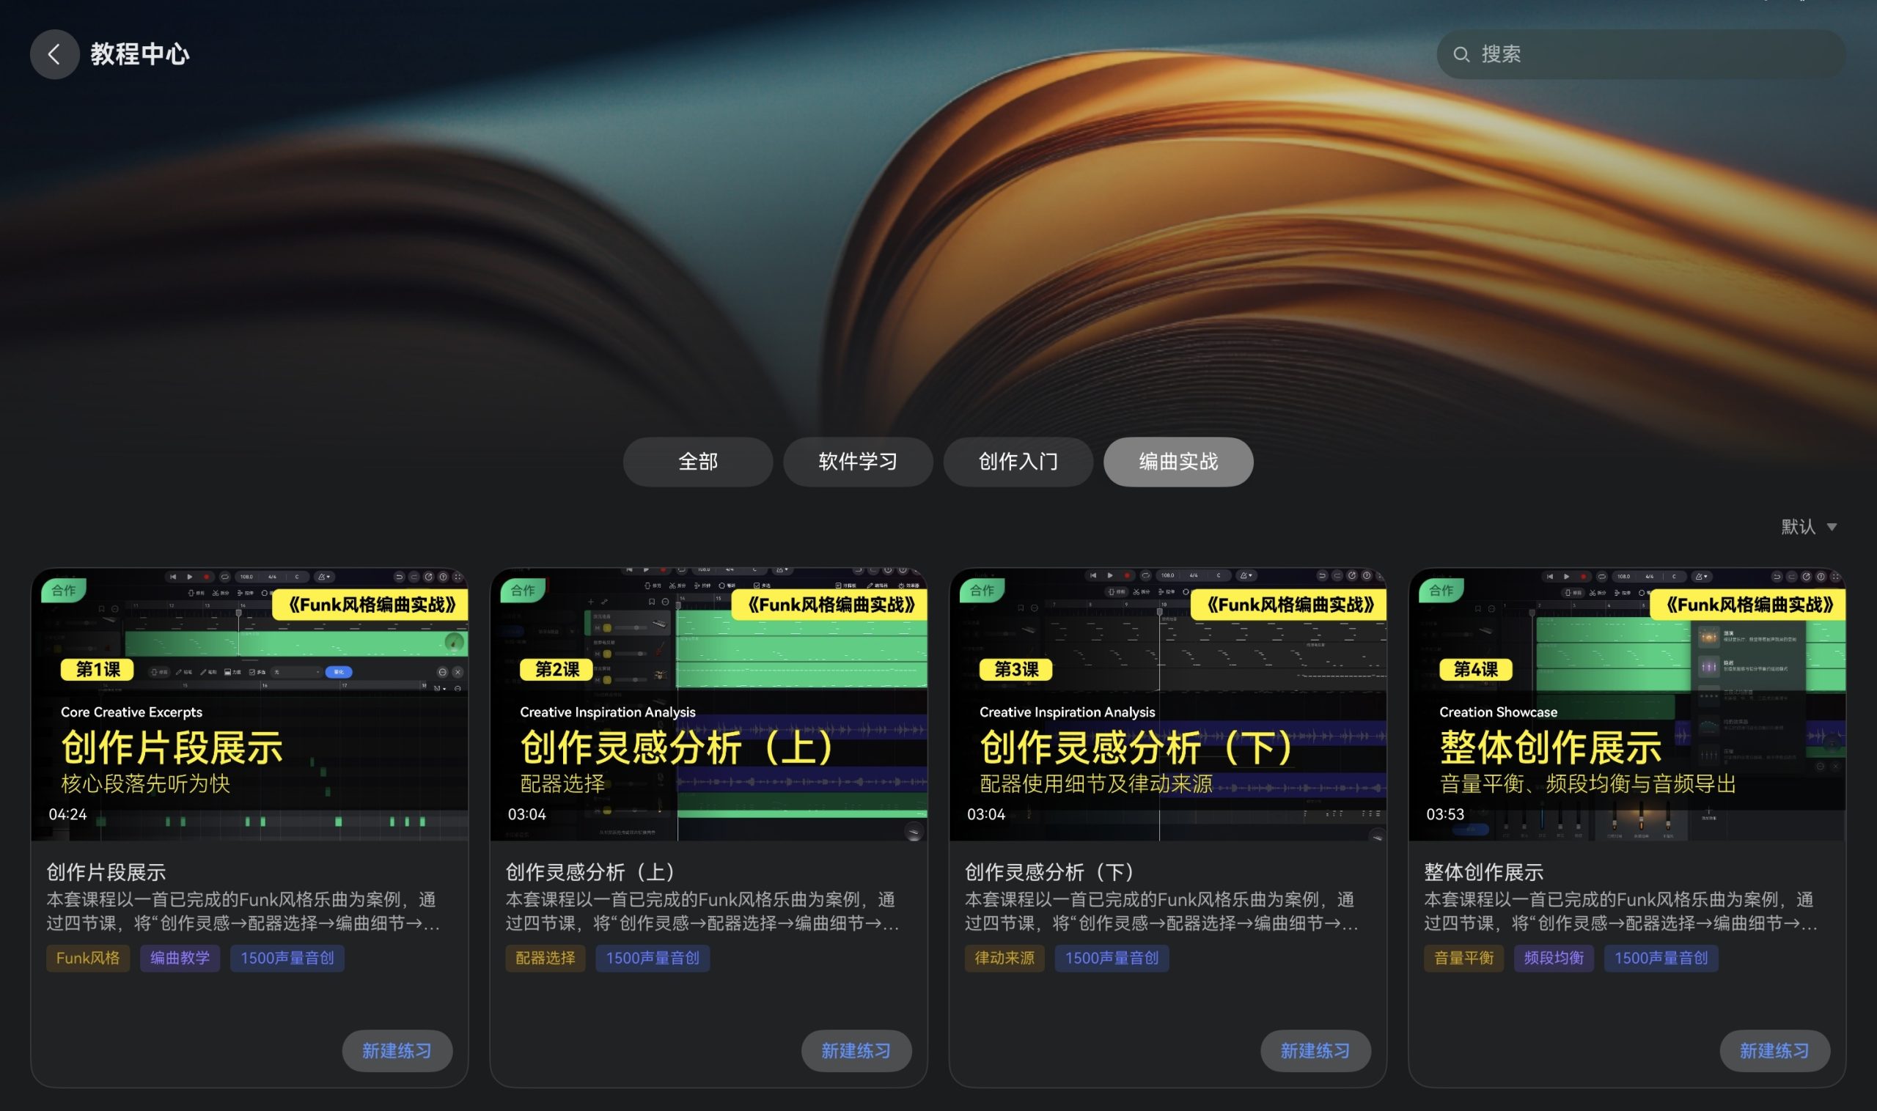The height and width of the screenshot is (1111, 1877).
Task: Open the 整体创作展示 lesson 4 thumbnail
Action: pyautogui.click(x=1627, y=704)
